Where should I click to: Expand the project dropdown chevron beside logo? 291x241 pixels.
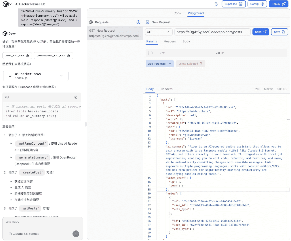[x=10, y=4]
